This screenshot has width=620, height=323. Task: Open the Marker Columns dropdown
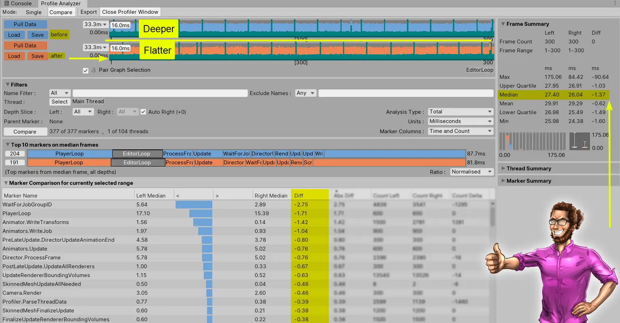coord(460,131)
